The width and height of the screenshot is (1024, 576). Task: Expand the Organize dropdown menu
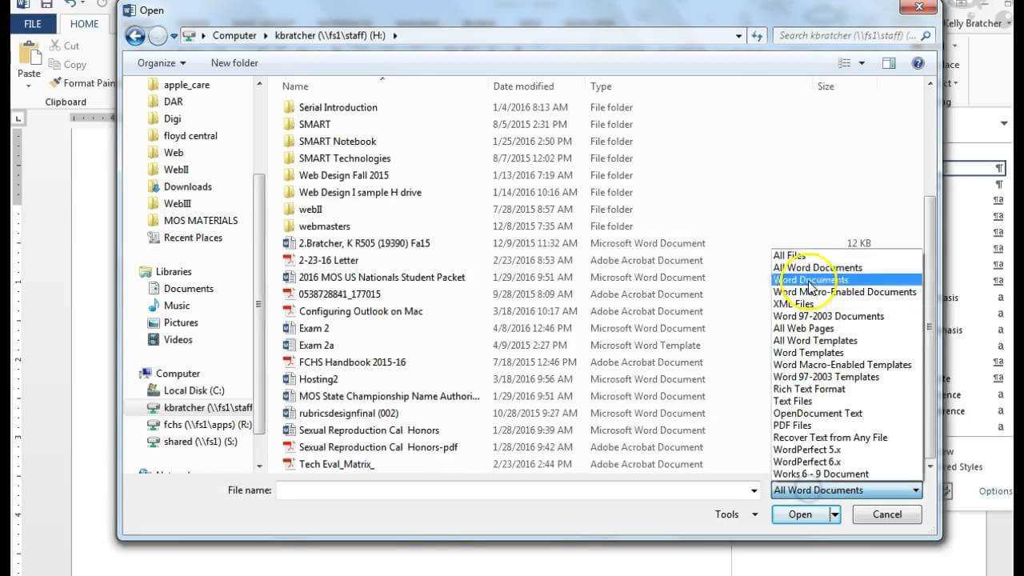(161, 63)
